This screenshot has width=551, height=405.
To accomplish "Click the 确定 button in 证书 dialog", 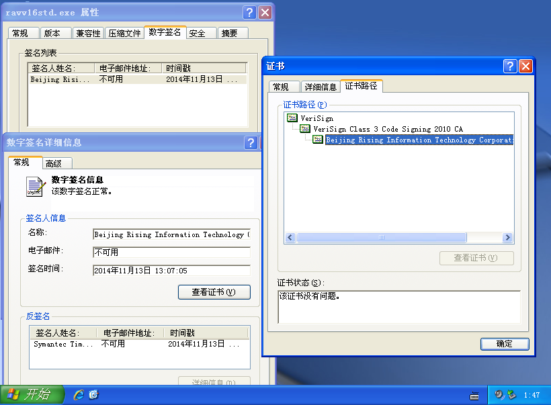I will [504, 344].
